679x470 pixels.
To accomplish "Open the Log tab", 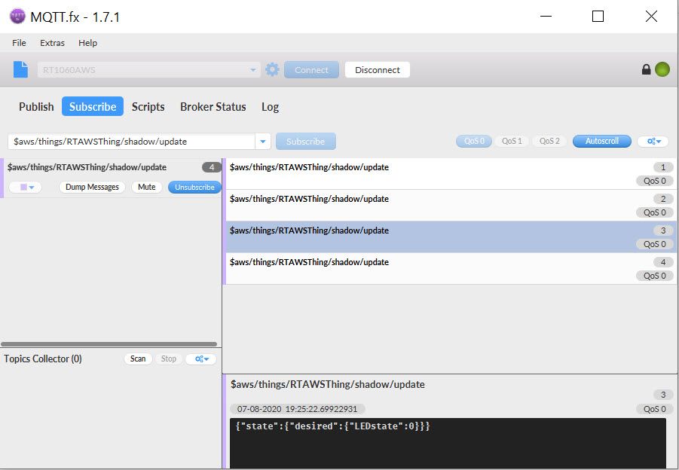I will pyautogui.click(x=271, y=106).
